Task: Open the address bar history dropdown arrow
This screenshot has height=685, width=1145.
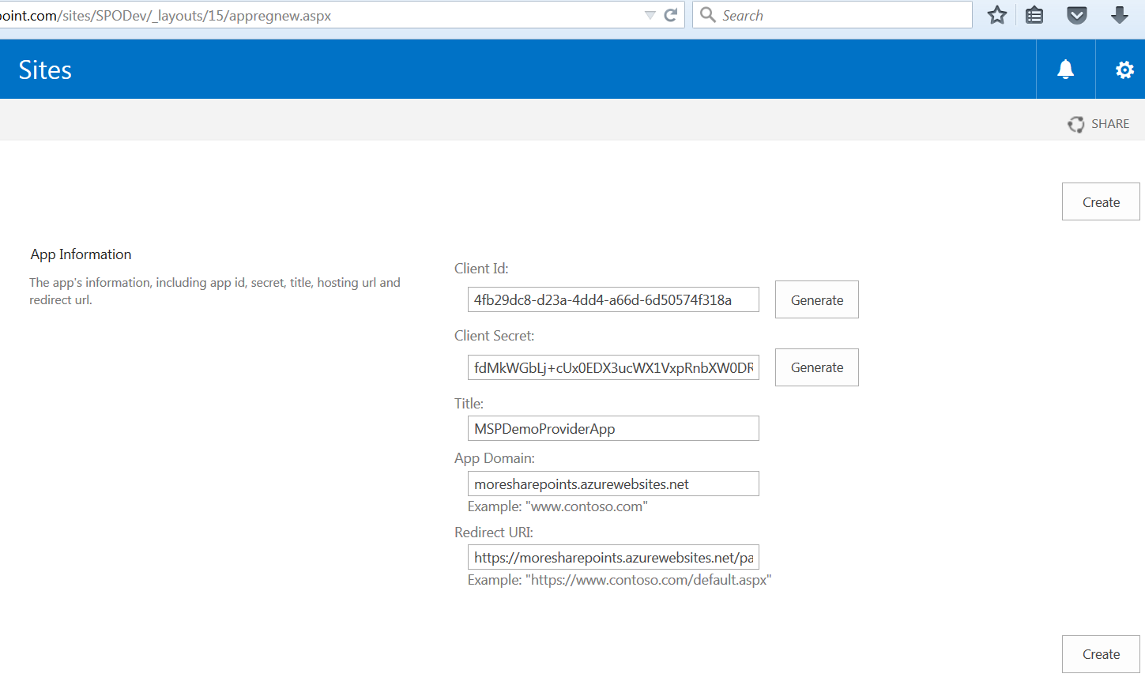Action: click(650, 14)
